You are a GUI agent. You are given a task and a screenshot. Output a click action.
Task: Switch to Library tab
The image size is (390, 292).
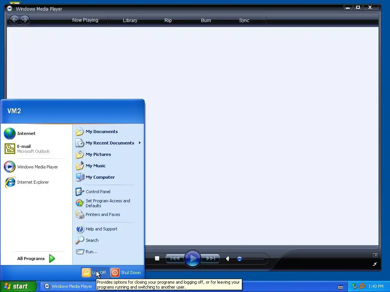(130, 21)
